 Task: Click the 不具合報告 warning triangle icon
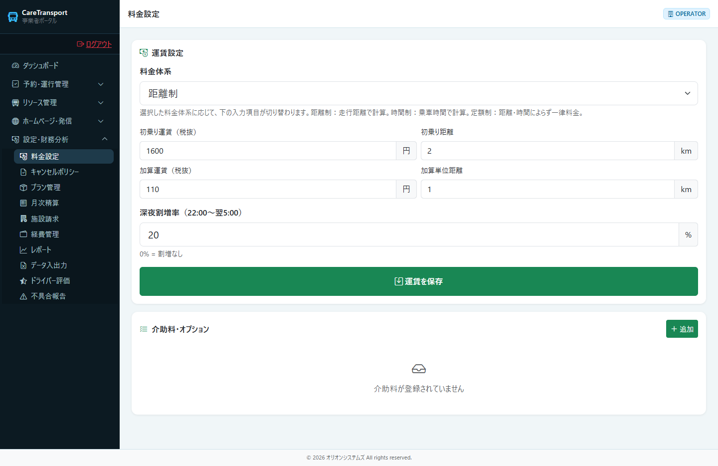[23, 296]
